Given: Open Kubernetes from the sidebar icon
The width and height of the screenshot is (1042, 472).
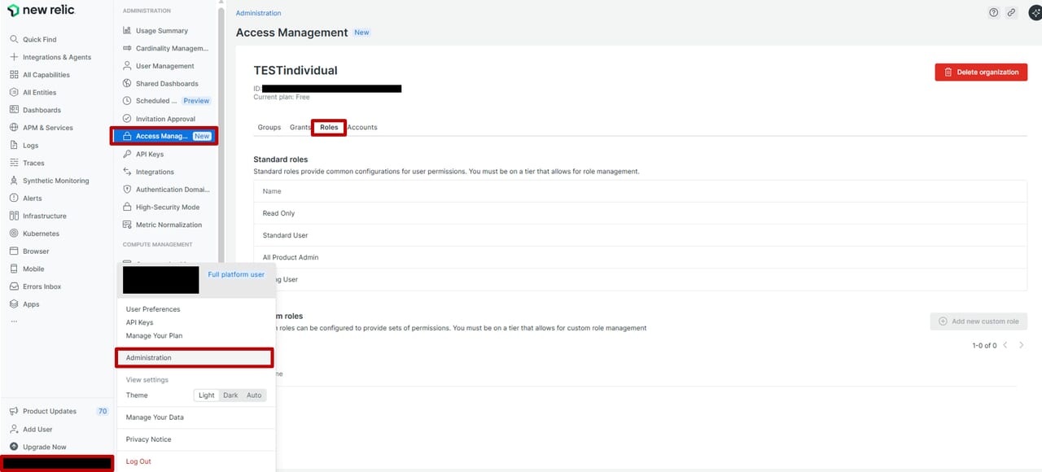Looking at the screenshot, I should coord(14,234).
